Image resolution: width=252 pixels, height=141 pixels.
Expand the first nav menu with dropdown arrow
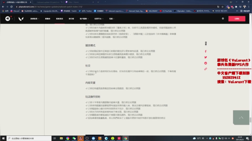click(35, 19)
